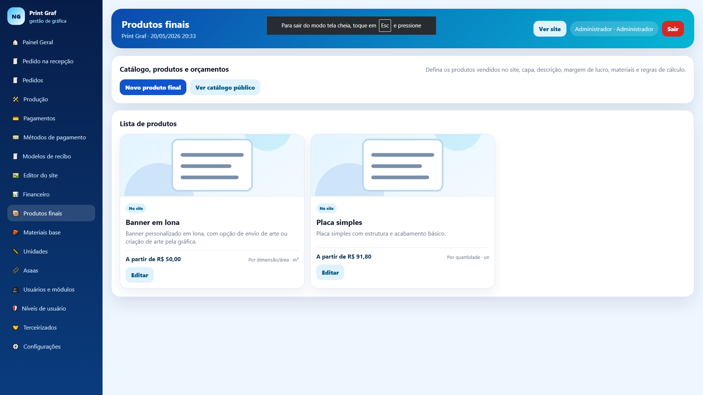Click the NG Print Graf logo icon

tap(16, 16)
